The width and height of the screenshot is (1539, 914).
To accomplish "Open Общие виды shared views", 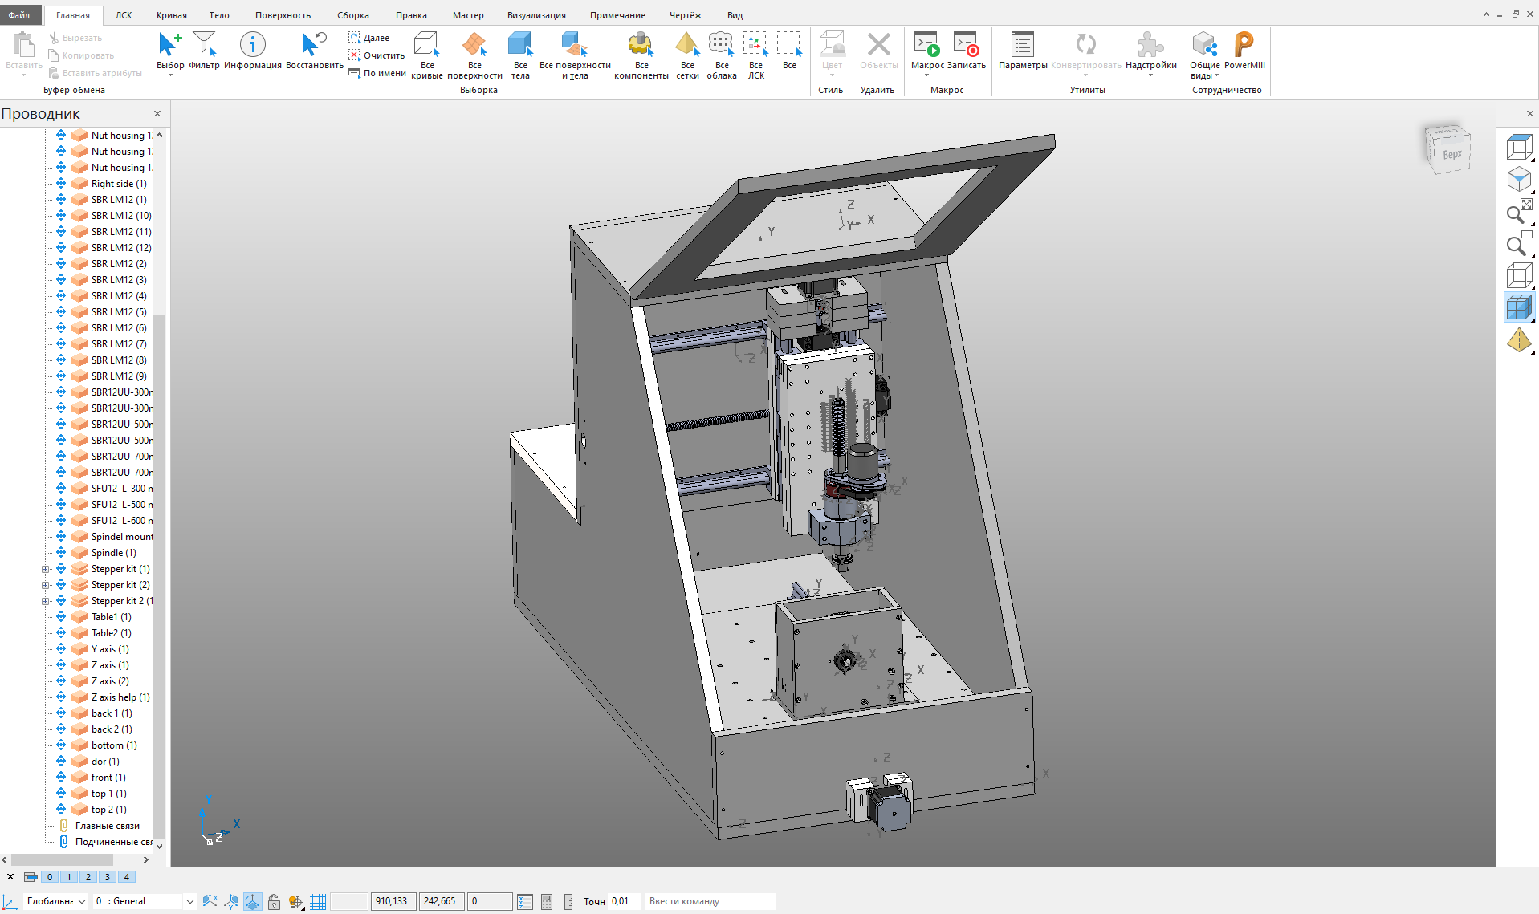I will pos(1204,55).
